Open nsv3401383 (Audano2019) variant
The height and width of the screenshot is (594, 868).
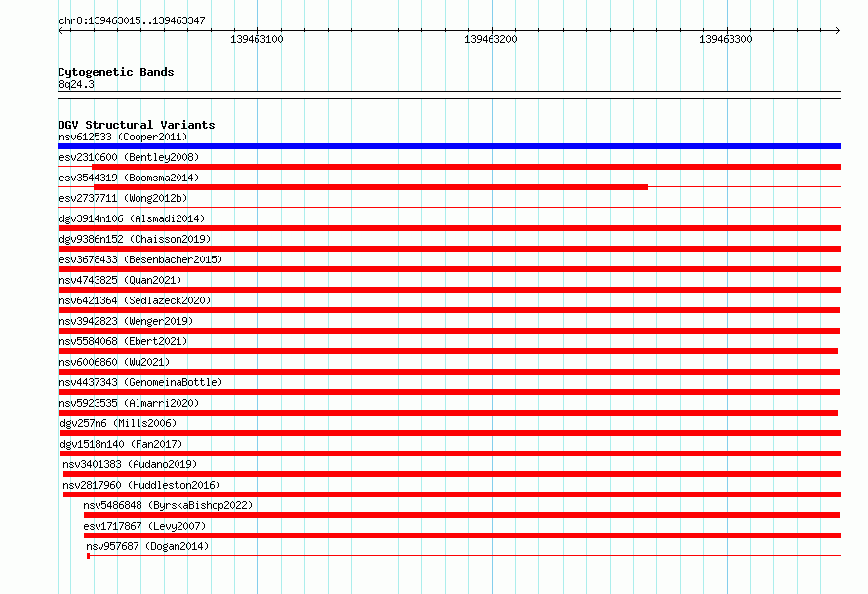click(130, 464)
